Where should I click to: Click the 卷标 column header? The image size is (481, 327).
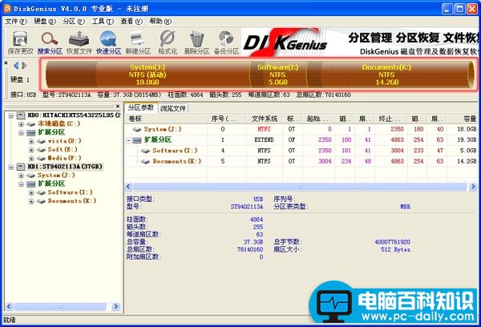[x=166, y=119]
